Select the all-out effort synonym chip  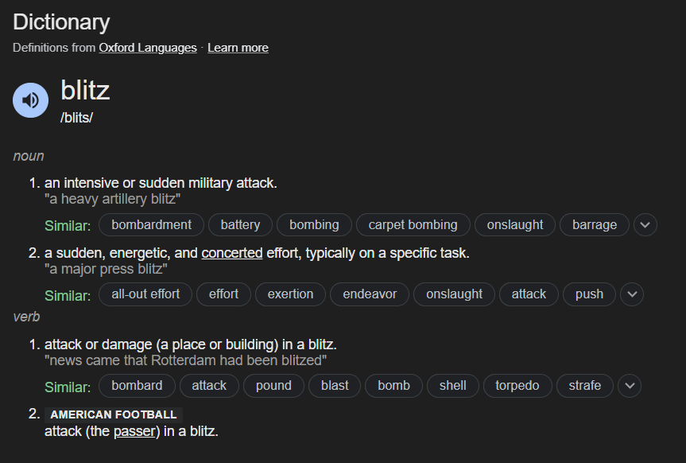(145, 294)
